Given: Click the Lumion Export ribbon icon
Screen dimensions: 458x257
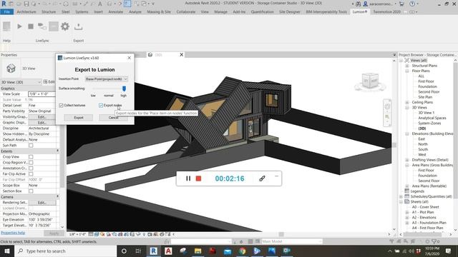Looking at the screenshot, I should 78,26.
